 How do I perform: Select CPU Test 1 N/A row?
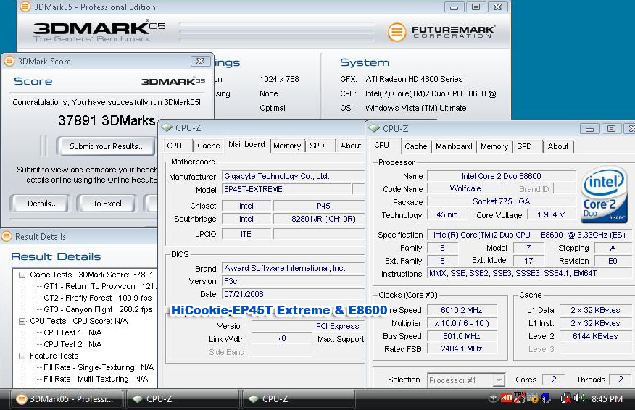(x=72, y=332)
